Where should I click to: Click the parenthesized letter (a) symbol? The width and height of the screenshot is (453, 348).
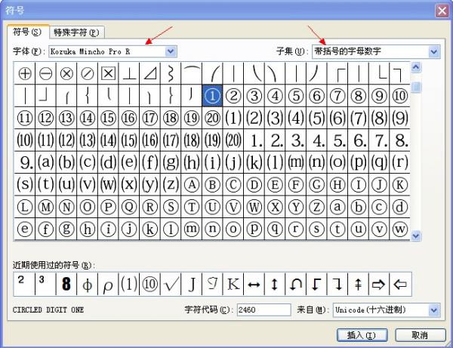(x=45, y=162)
